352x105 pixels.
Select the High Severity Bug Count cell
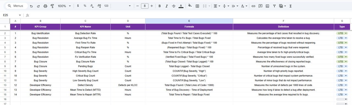tap(86, 71)
